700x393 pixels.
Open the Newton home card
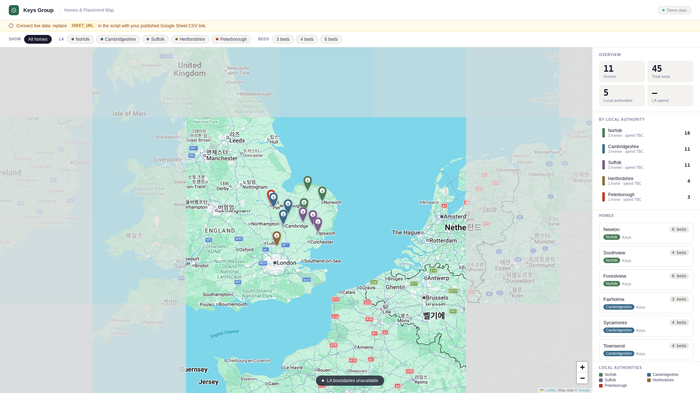click(x=646, y=233)
